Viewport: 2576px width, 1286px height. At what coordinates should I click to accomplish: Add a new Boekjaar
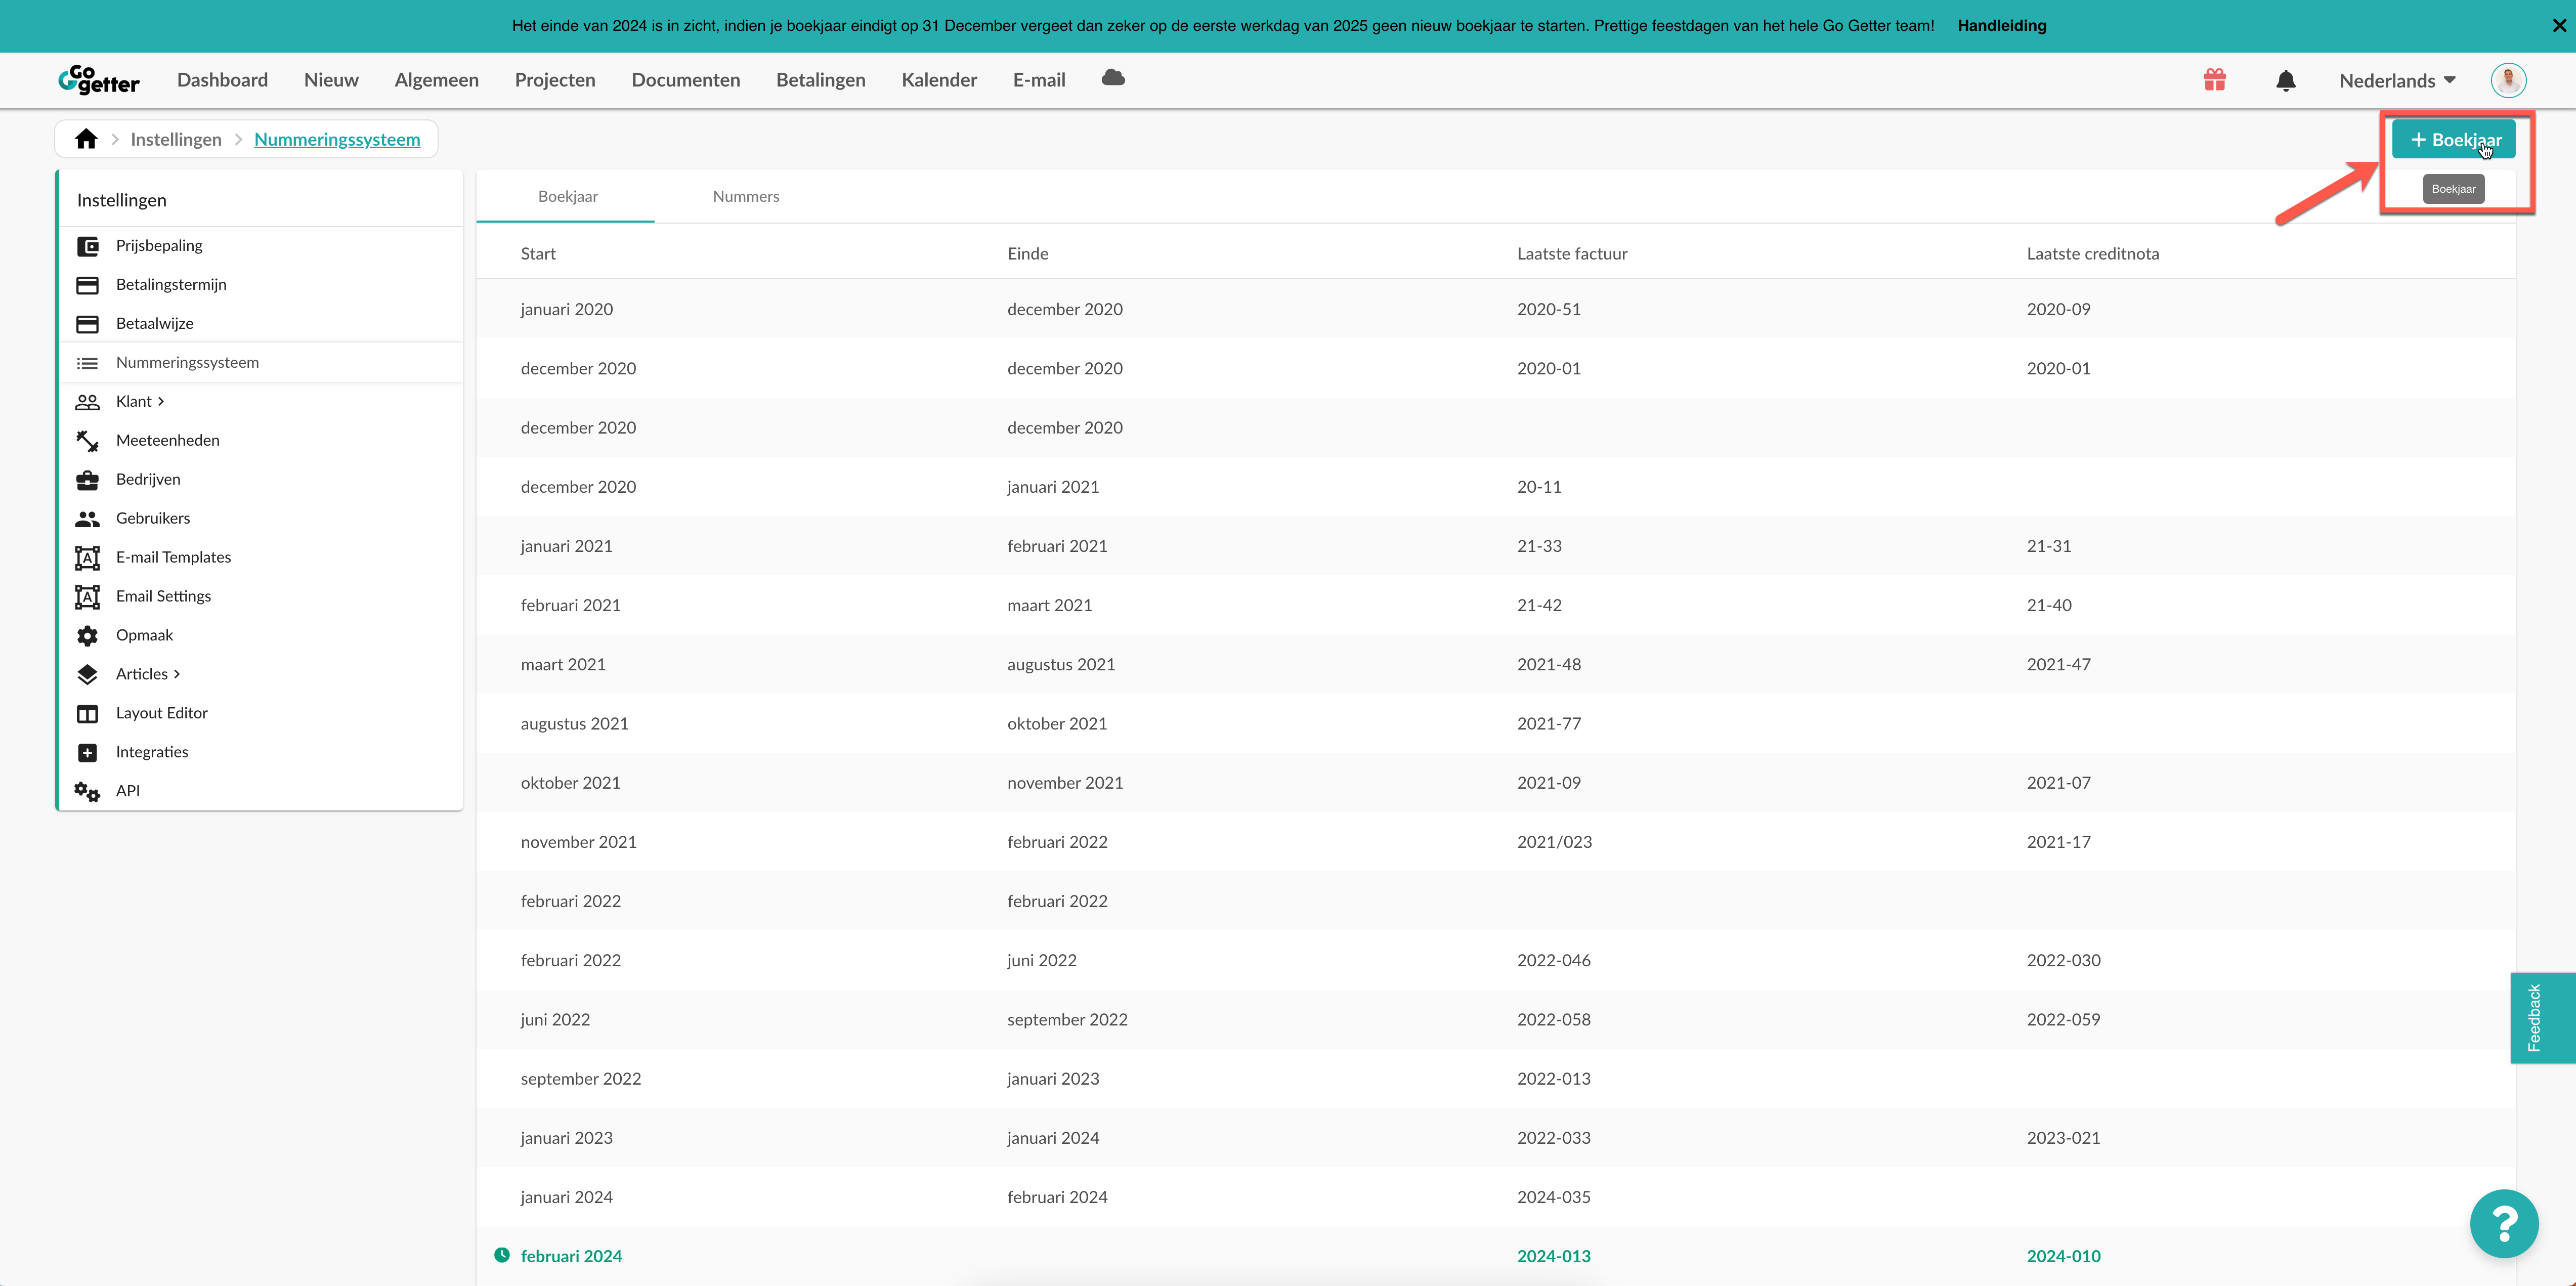tap(2453, 140)
